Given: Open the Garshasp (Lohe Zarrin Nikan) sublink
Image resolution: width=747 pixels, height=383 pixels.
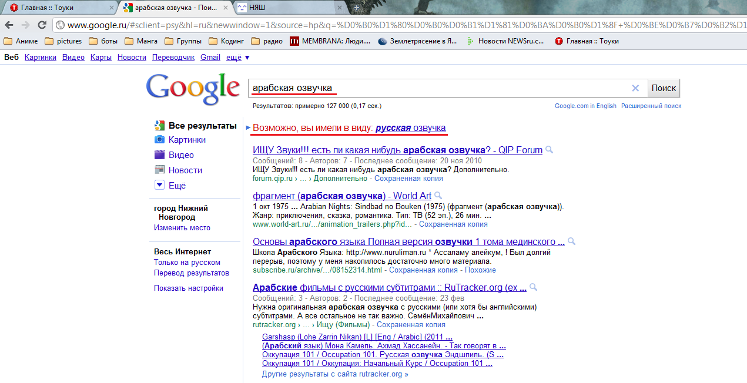Looking at the screenshot, I should [x=357, y=337].
